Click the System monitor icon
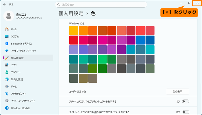 [x=7, y=36]
